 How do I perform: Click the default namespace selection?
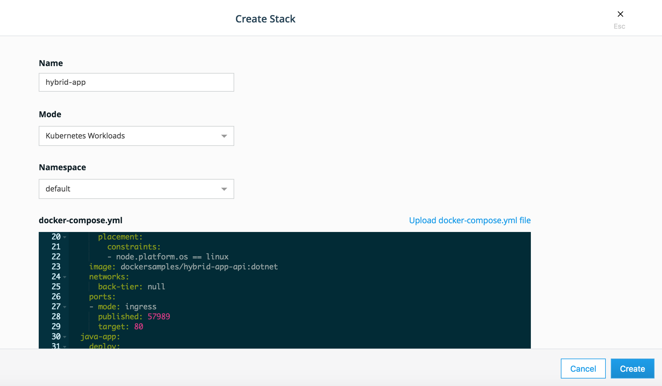tap(58, 189)
